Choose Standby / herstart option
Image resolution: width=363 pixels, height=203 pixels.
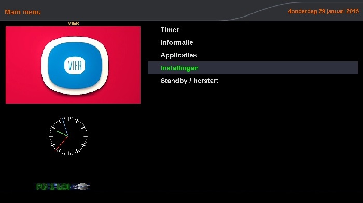click(x=189, y=81)
